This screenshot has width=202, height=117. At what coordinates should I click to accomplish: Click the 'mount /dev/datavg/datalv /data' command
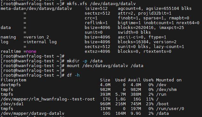(x=105, y=66)
